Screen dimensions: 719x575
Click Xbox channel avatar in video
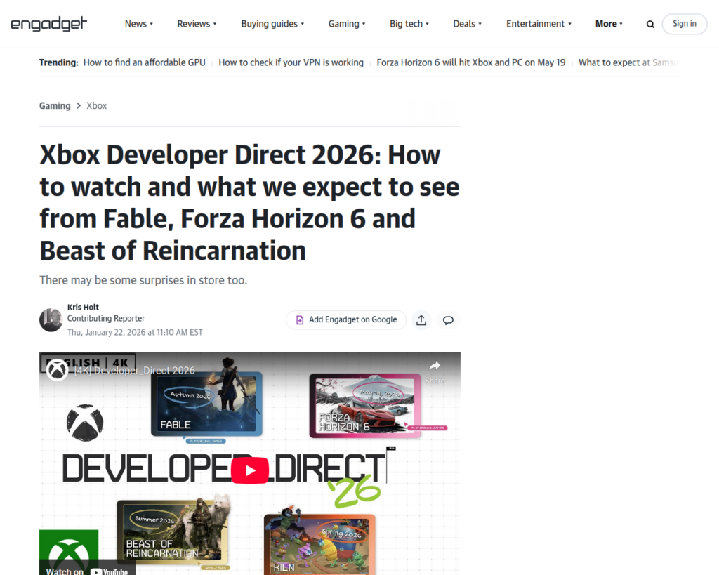[x=58, y=370]
